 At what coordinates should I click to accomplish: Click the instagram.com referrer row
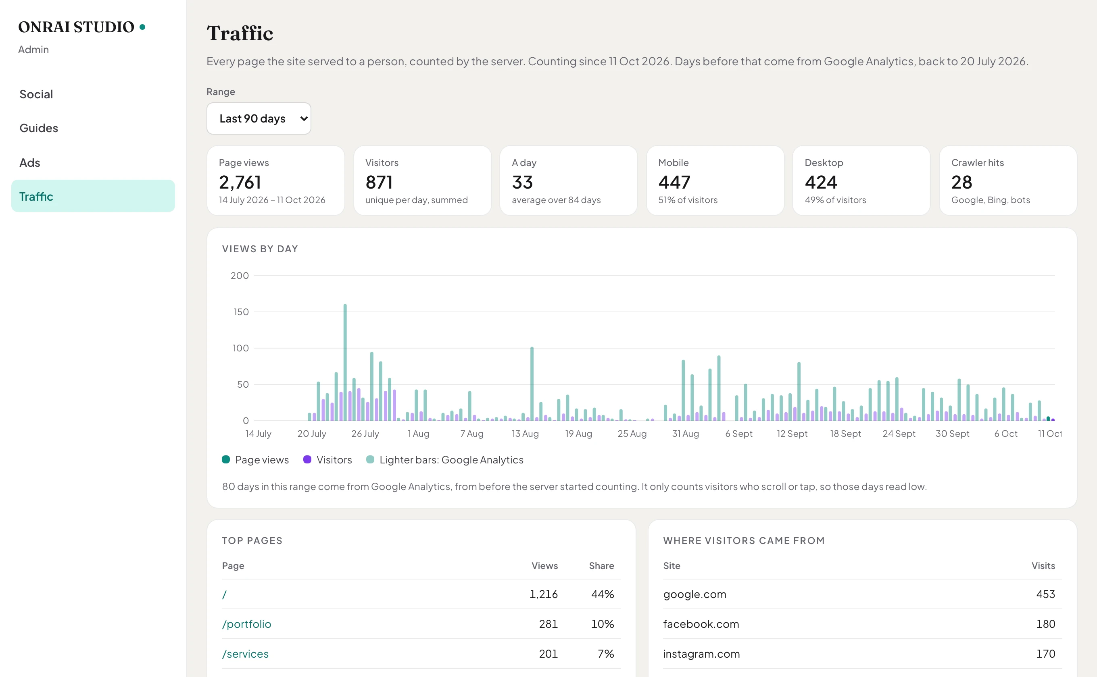click(x=862, y=654)
